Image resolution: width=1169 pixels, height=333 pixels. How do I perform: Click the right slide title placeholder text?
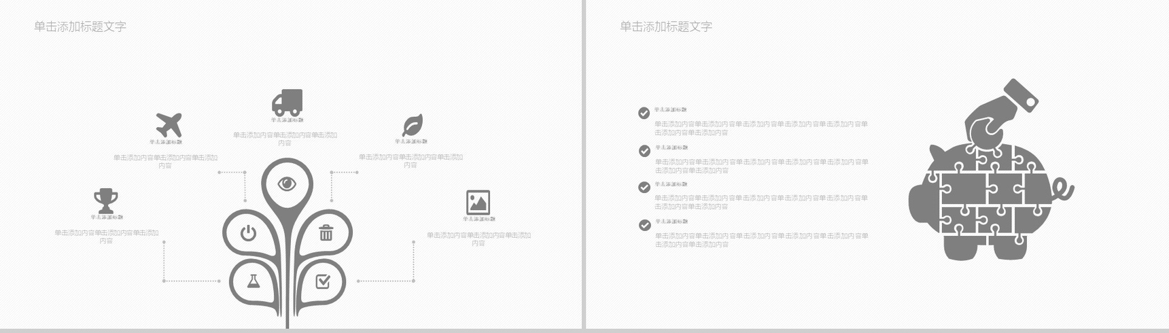pyautogui.click(x=666, y=27)
